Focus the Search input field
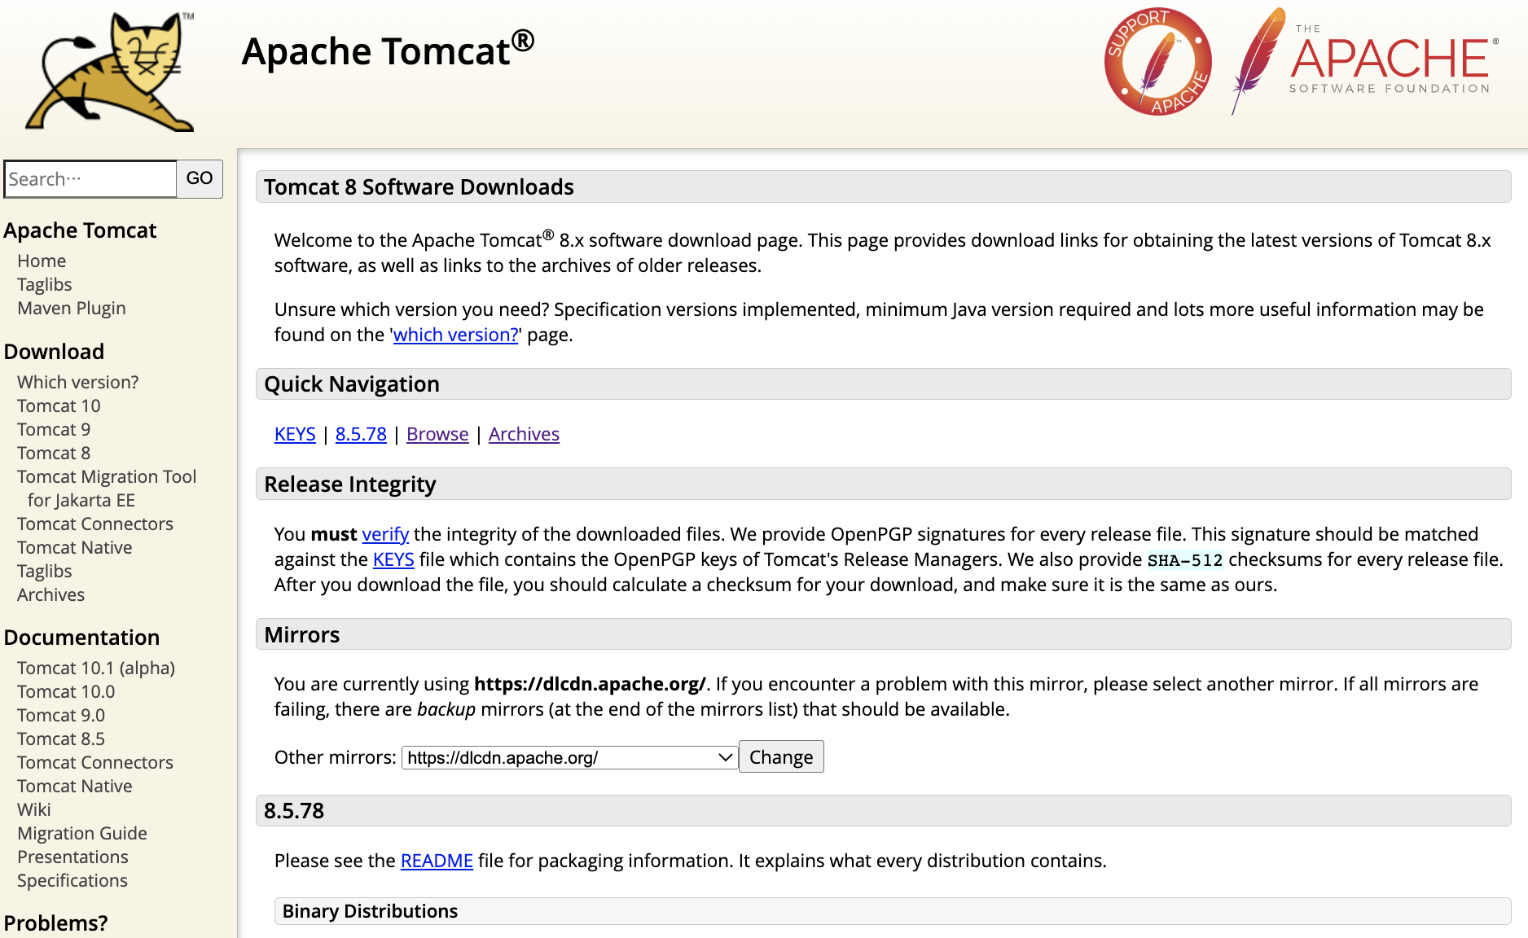 [90, 179]
